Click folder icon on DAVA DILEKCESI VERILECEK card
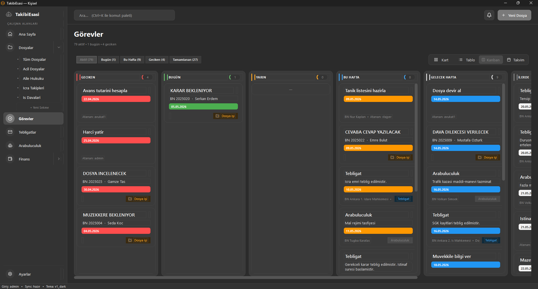 (480, 157)
